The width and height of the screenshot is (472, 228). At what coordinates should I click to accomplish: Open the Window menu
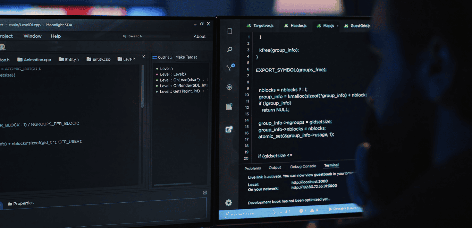point(32,36)
